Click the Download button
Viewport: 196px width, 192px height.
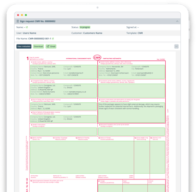38,46
